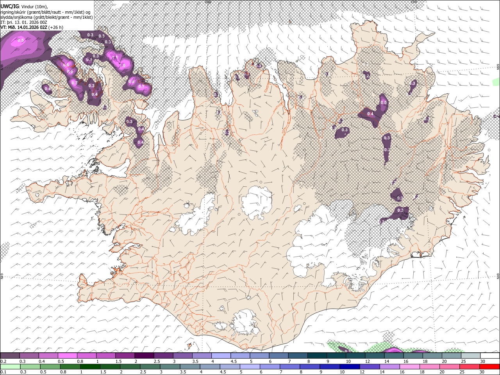Viewport: 500px width, 375px height.
Task: Select the 'IT: þri. 13. 01. 2026 00Z' line
Action: pyautogui.click(x=24, y=23)
